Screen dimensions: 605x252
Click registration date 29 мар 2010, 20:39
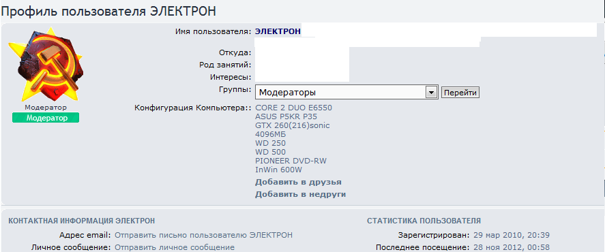tap(512, 235)
